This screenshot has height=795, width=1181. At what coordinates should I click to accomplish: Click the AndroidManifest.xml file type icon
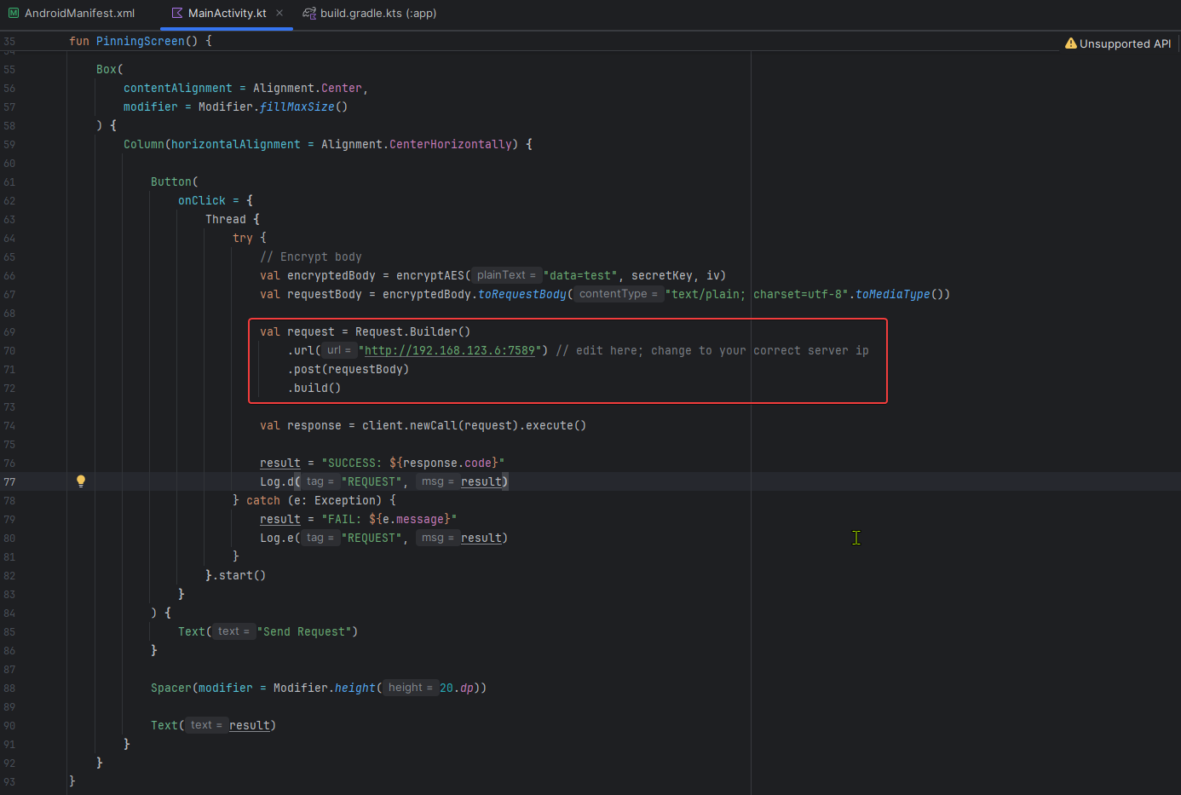point(14,14)
